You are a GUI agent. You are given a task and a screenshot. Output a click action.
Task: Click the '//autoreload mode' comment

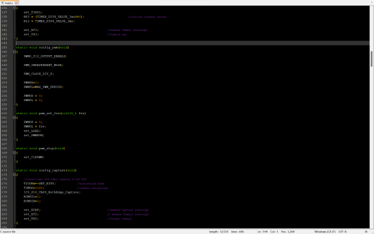90,183
